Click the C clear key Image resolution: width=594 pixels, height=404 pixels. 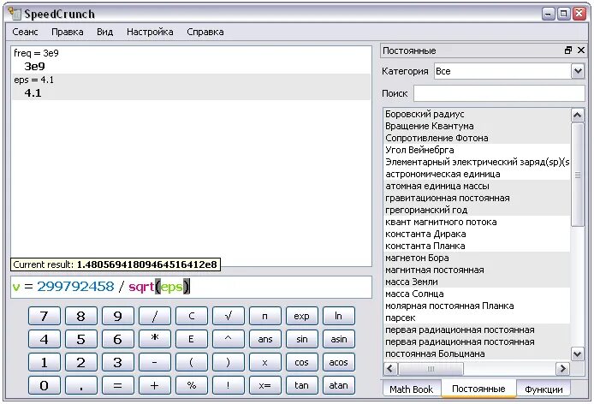pyautogui.click(x=192, y=316)
